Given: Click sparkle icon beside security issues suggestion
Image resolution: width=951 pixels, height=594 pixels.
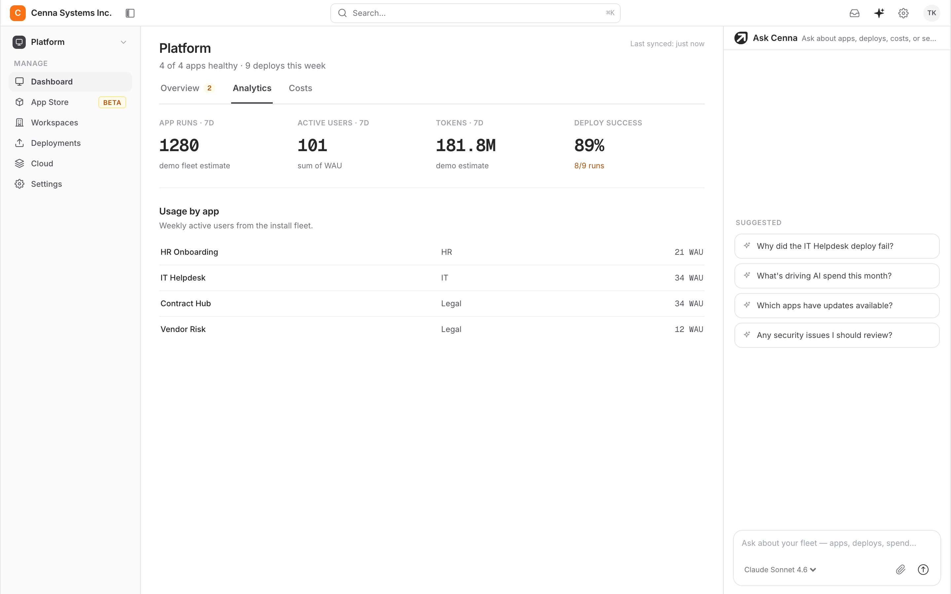Looking at the screenshot, I should pyautogui.click(x=747, y=335).
